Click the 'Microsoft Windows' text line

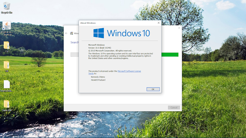click(96, 45)
